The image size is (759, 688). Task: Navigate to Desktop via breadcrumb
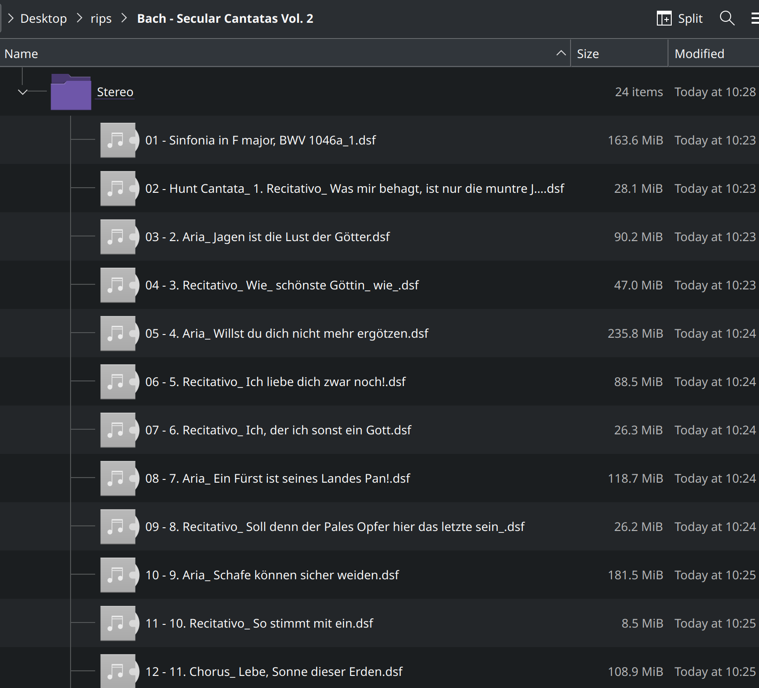point(43,18)
